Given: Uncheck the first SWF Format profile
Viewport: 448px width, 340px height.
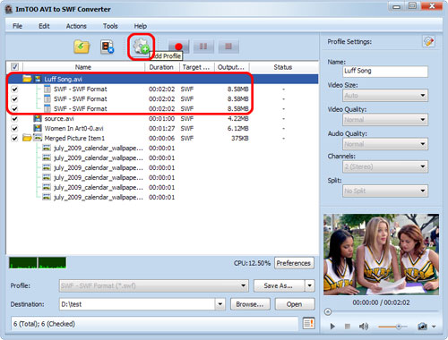Looking at the screenshot, I should [14, 89].
